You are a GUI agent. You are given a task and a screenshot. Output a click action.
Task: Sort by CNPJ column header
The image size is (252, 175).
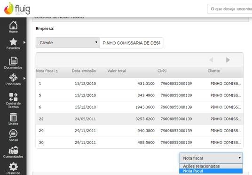click(x=162, y=71)
